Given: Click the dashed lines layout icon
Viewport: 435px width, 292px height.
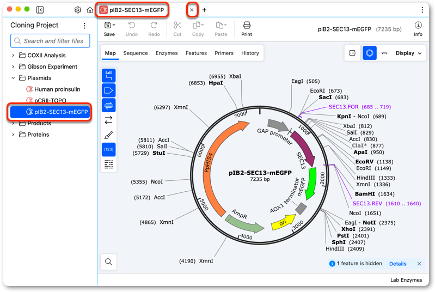Looking at the screenshot, I should pyautogui.click(x=109, y=165).
